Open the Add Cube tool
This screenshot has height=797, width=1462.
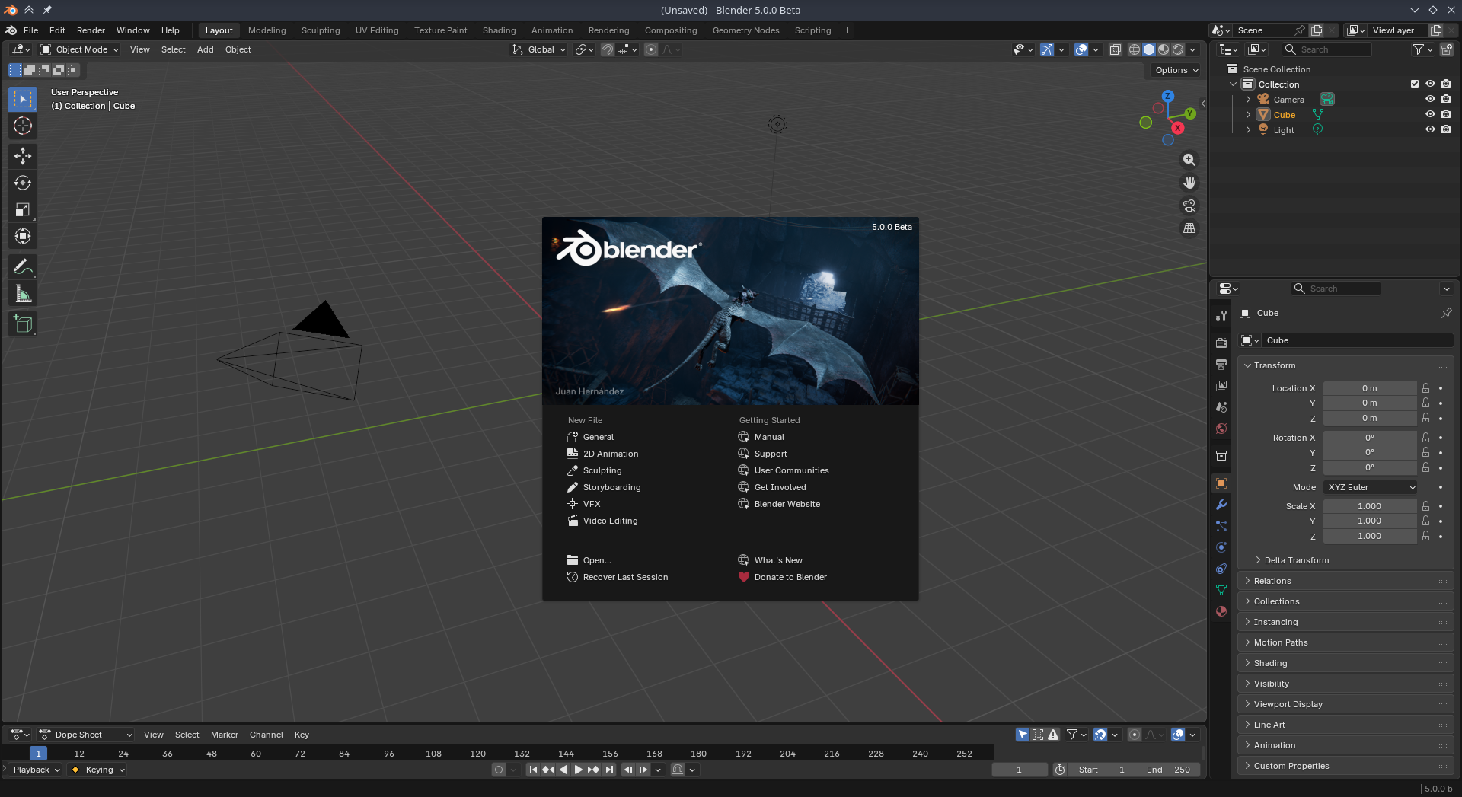point(23,324)
